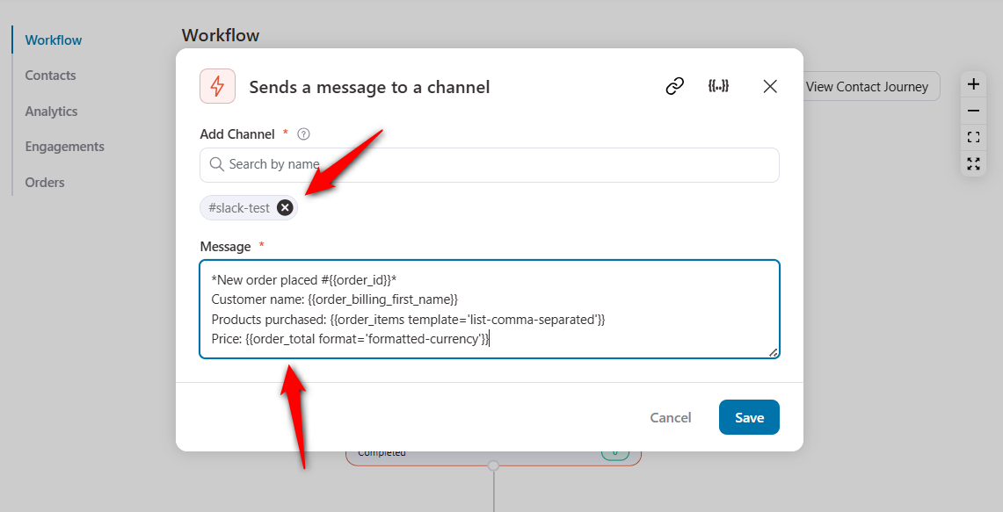Click the link attachment icon in dialog header
Viewport: 1003px width, 512px height.
click(x=674, y=86)
